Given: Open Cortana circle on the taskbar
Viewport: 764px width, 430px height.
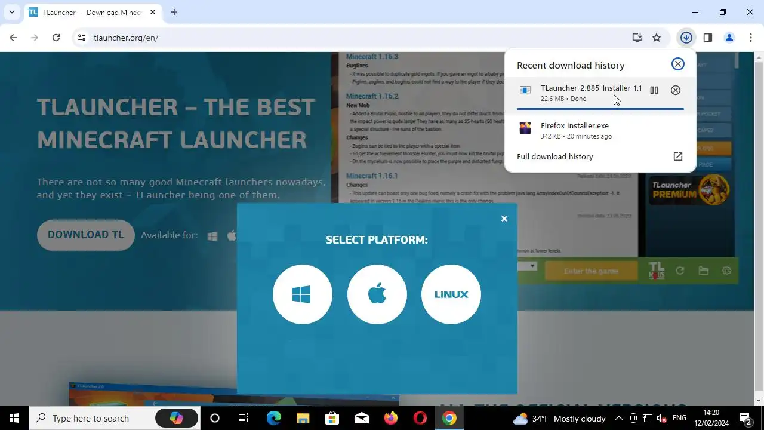Looking at the screenshot, I should pos(215,418).
